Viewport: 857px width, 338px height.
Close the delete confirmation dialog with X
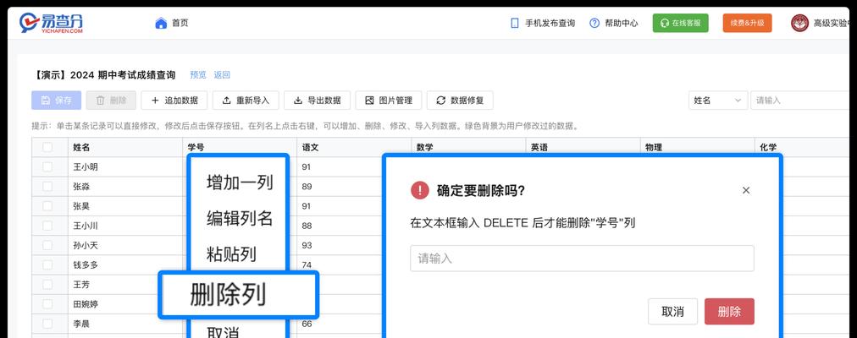pyautogui.click(x=746, y=190)
